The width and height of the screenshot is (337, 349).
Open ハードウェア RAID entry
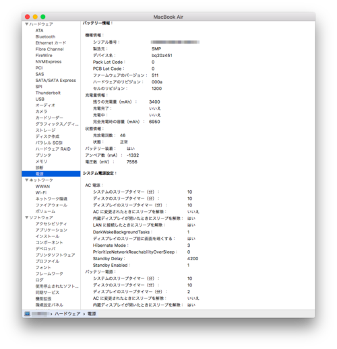(53, 149)
